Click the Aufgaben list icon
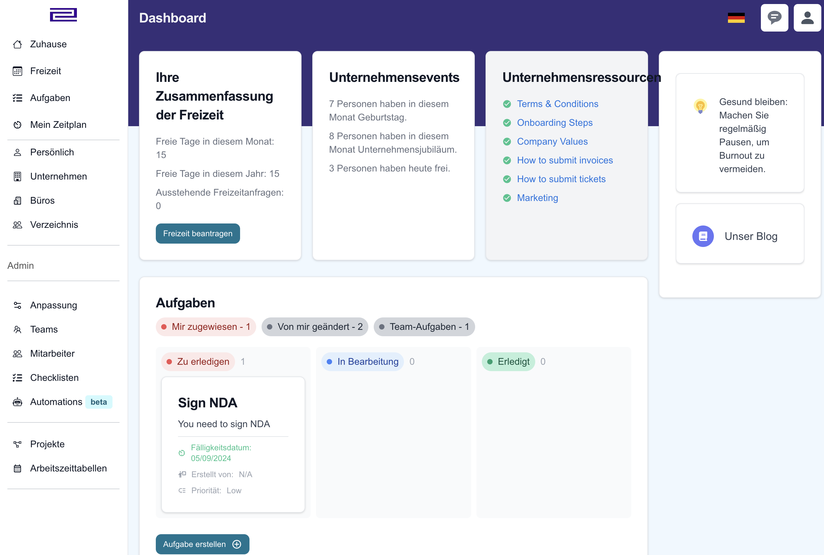Image resolution: width=824 pixels, height=555 pixels. click(17, 98)
